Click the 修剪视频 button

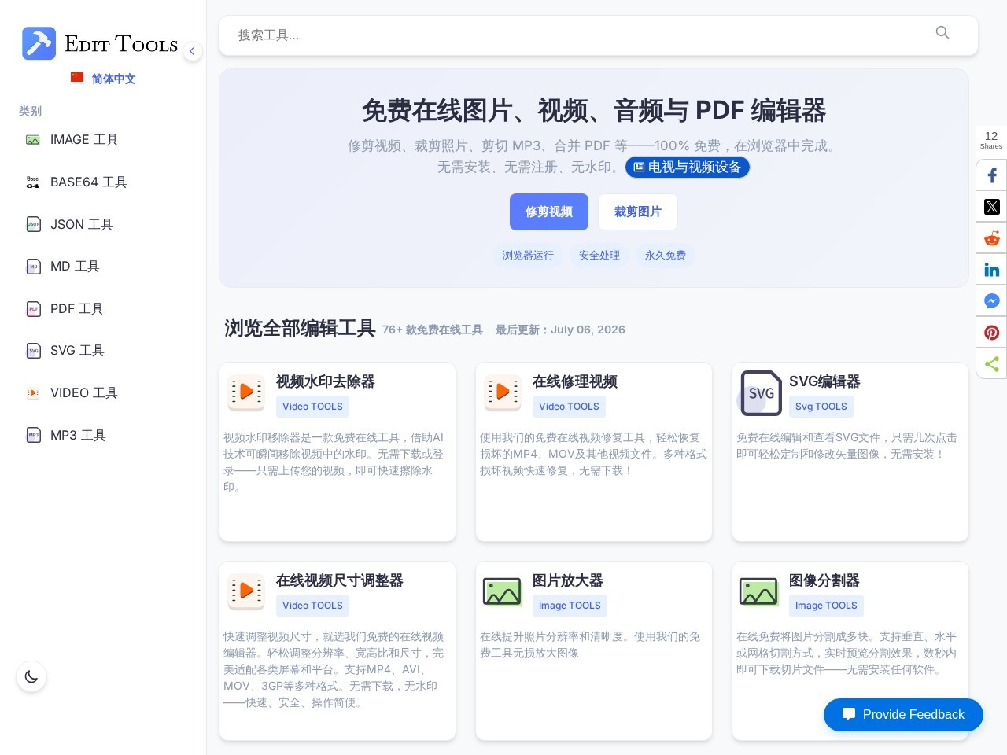pyautogui.click(x=549, y=212)
